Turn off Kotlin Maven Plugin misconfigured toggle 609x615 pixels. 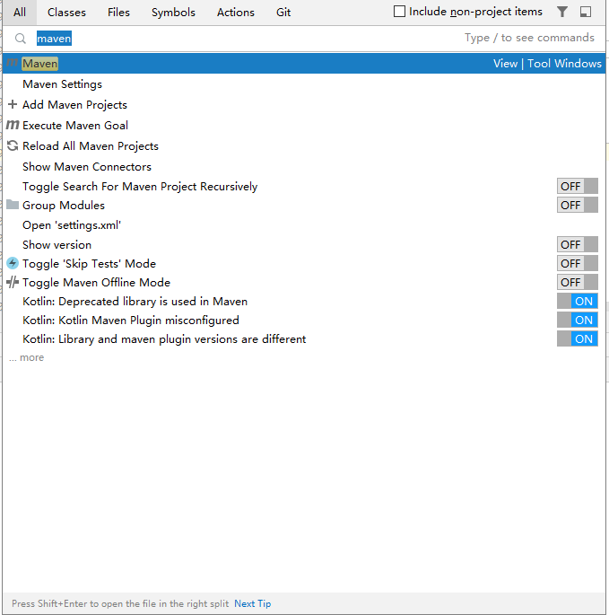578,320
